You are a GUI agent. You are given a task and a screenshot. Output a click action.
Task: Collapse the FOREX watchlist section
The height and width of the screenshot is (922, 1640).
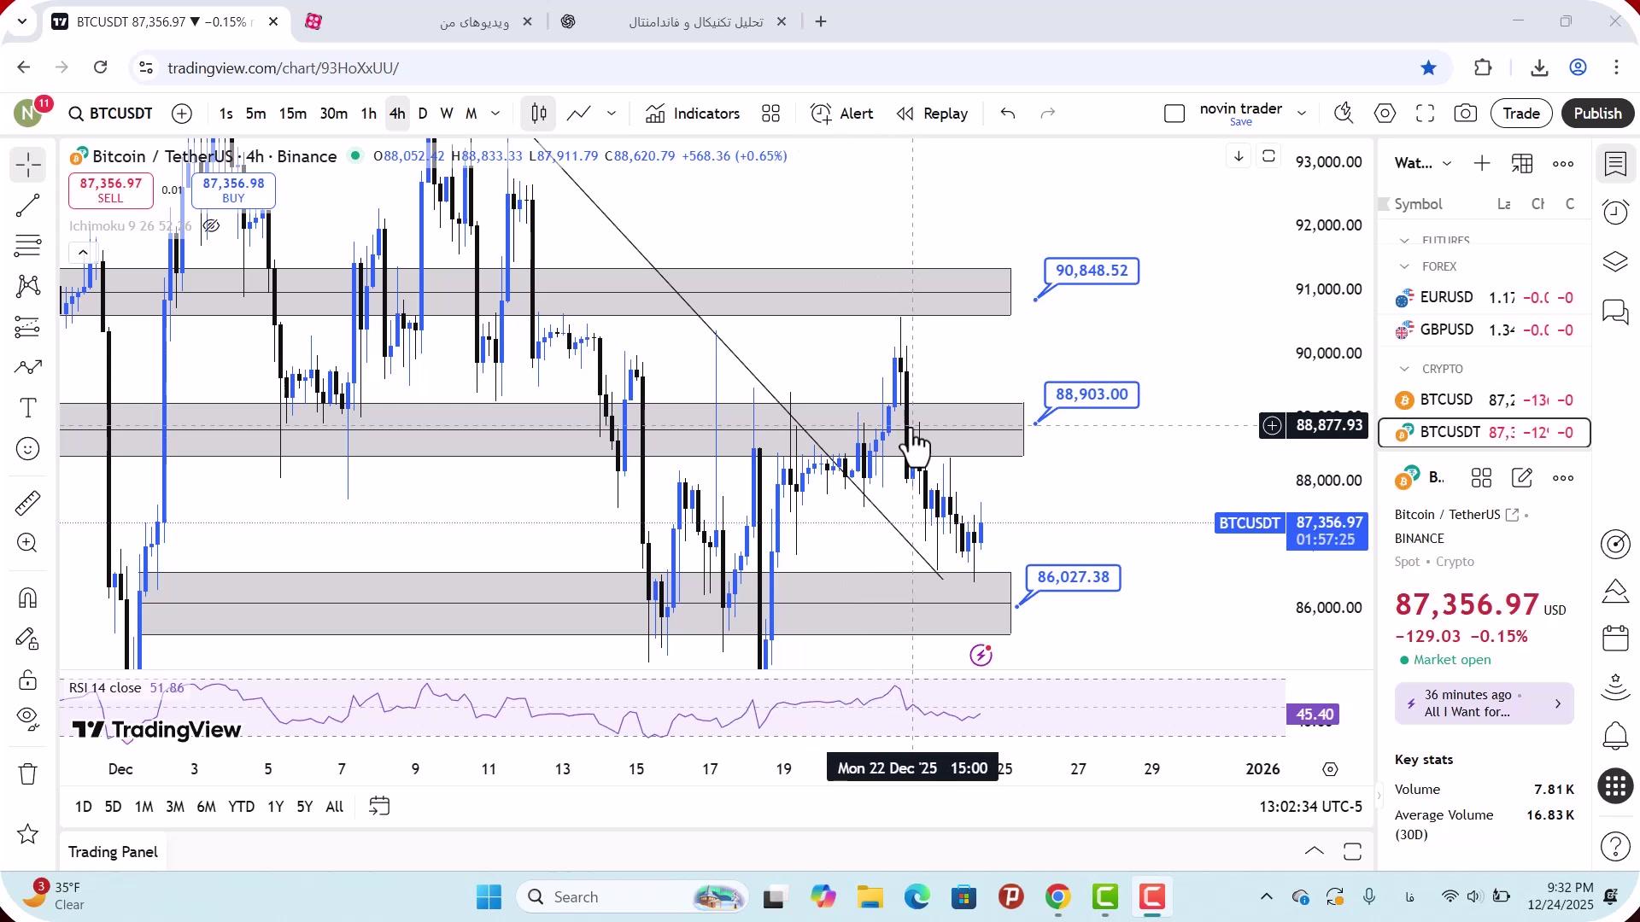[1404, 266]
